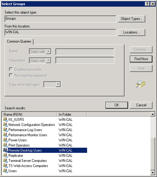Open the Description 'Starts with' dropdown

[49, 60]
